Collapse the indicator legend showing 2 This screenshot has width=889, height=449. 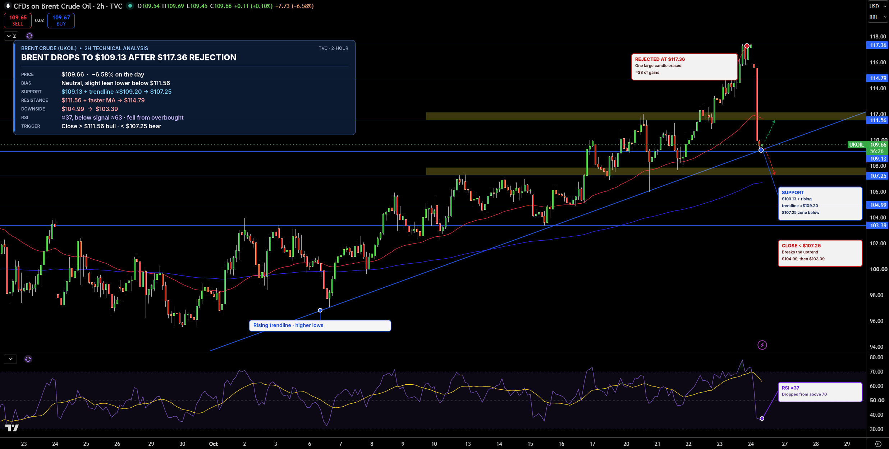tap(11, 36)
